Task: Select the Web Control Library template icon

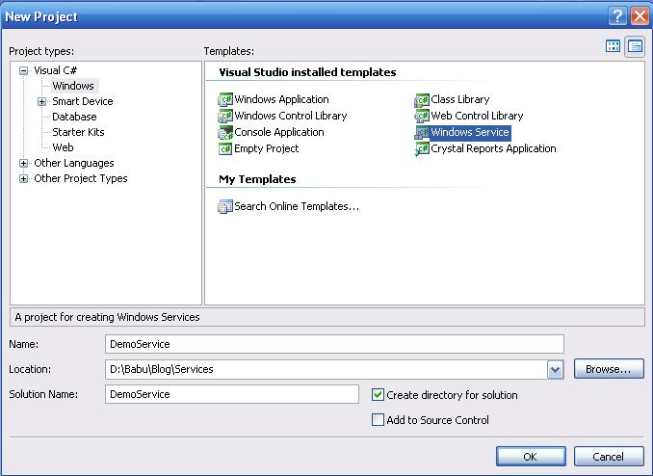Action: pos(422,116)
